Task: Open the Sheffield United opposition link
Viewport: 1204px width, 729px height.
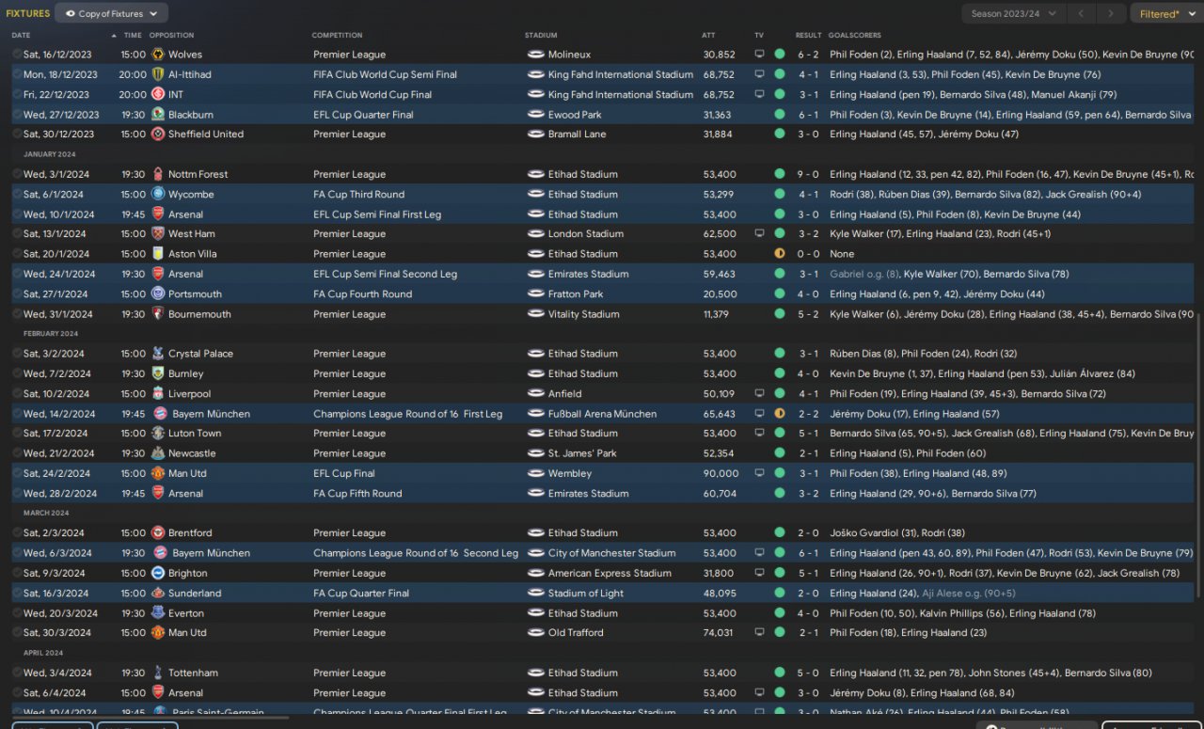Action: pyautogui.click(x=206, y=135)
